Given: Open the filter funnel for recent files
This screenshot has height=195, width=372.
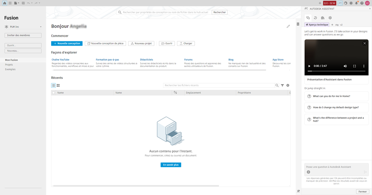Looking at the screenshot, I should (282, 85).
